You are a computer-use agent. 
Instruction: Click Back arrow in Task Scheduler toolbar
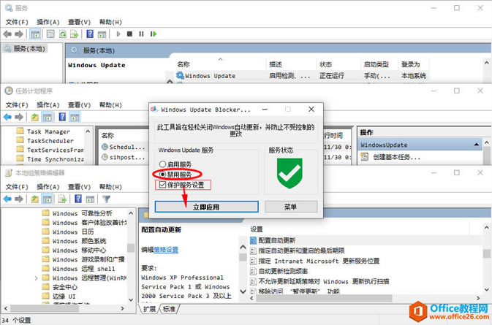pos(7,117)
